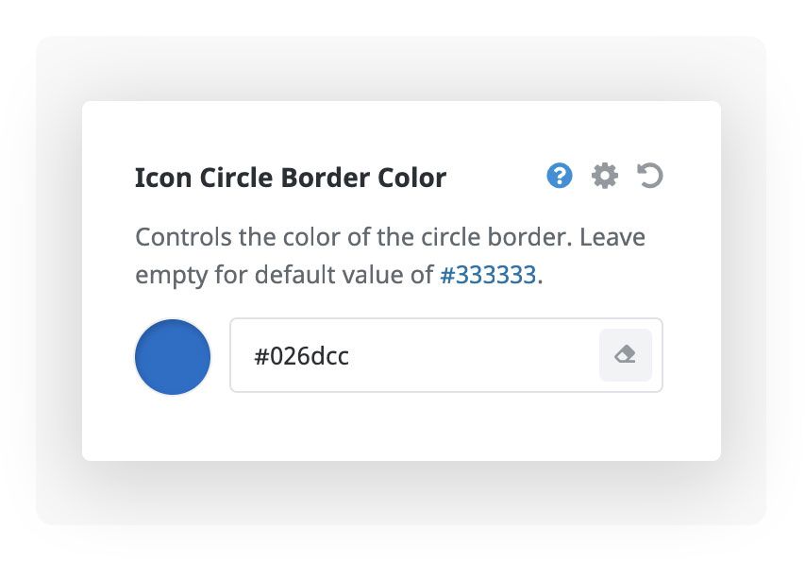Click the grey eraser icon at the field's end
The height and width of the screenshot is (562, 805).
pos(625,355)
